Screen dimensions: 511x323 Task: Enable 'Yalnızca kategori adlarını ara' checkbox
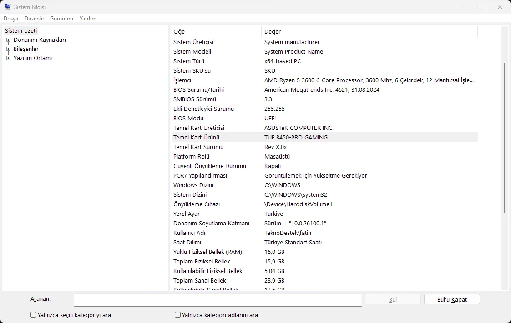point(177,314)
